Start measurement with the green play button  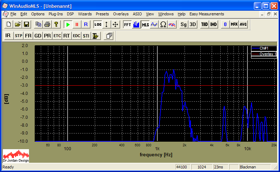[68, 24]
